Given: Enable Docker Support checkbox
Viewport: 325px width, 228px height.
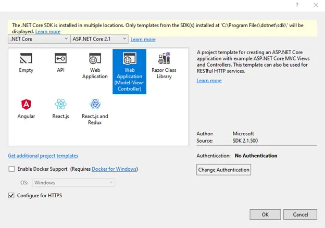Looking at the screenshot, I should pos(11,169).
